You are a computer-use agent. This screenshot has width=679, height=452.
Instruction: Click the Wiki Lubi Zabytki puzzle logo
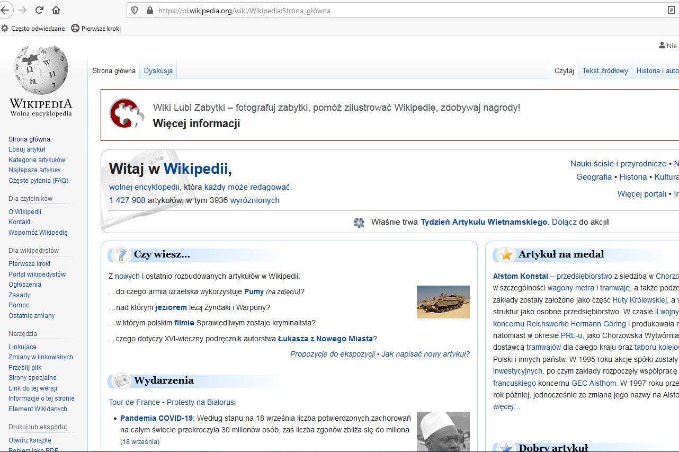click(127, 113)
